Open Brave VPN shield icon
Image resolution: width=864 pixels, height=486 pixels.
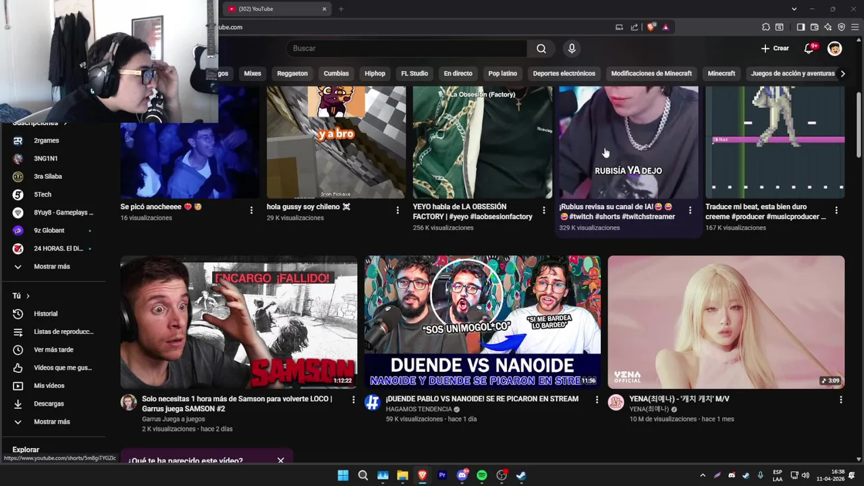coord(841,27)
